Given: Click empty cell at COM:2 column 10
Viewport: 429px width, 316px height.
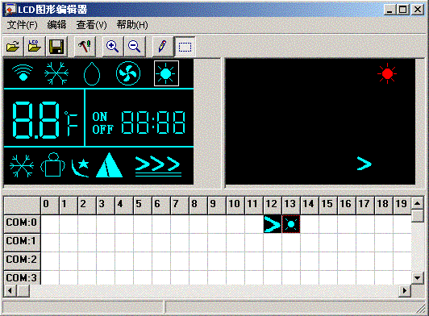Looking at the screenshot, I should click(235, 261).
